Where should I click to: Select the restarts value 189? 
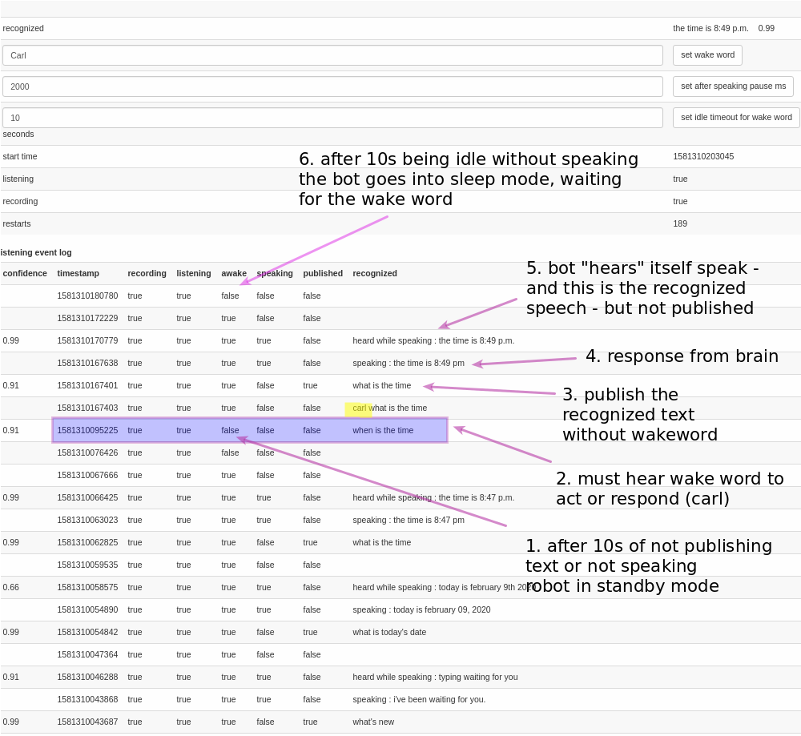click(679, 223)
